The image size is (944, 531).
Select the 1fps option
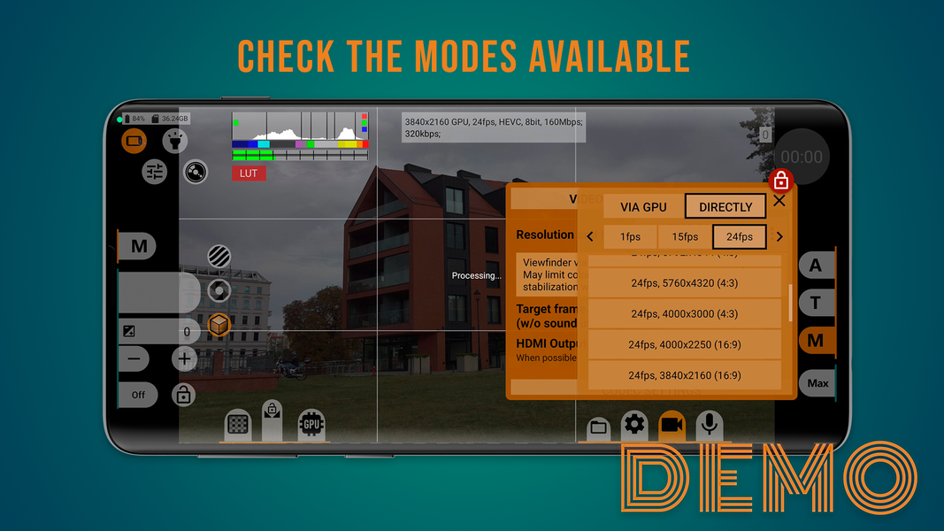[630, 236]
